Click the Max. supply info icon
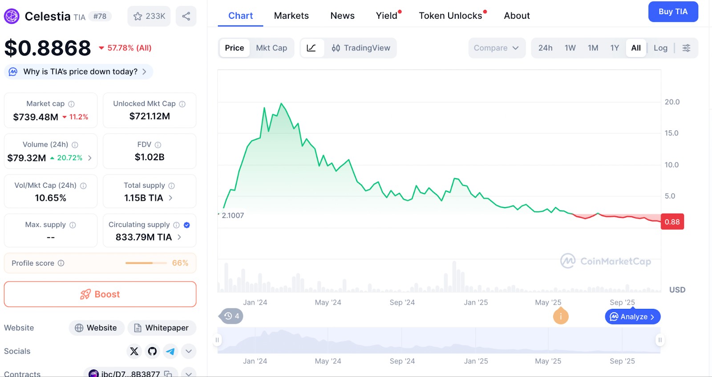The width and height of the screenshot is (712, 377). pos(73,225)
